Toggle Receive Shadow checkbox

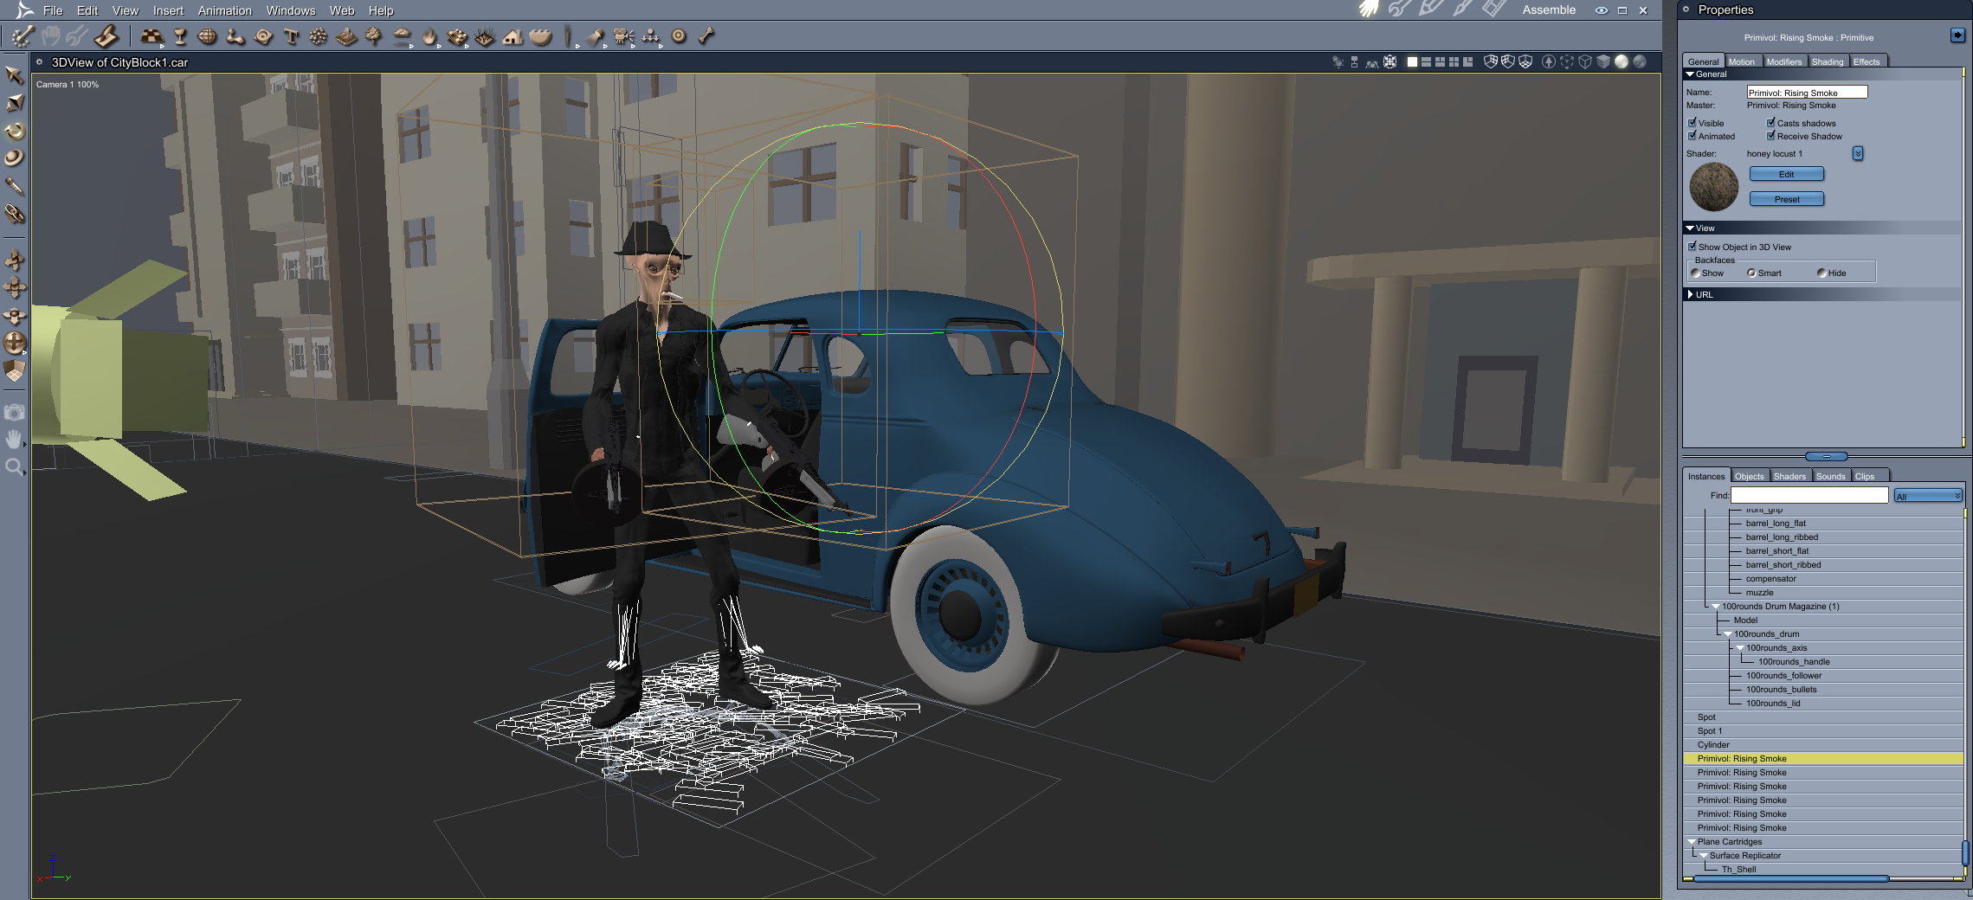point(1771,136)
